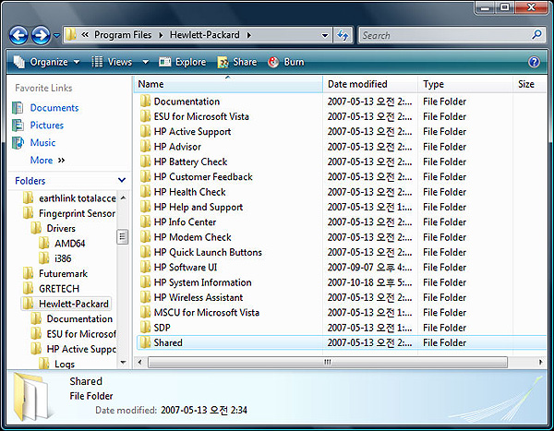Open Pictures favorite link

47,126
